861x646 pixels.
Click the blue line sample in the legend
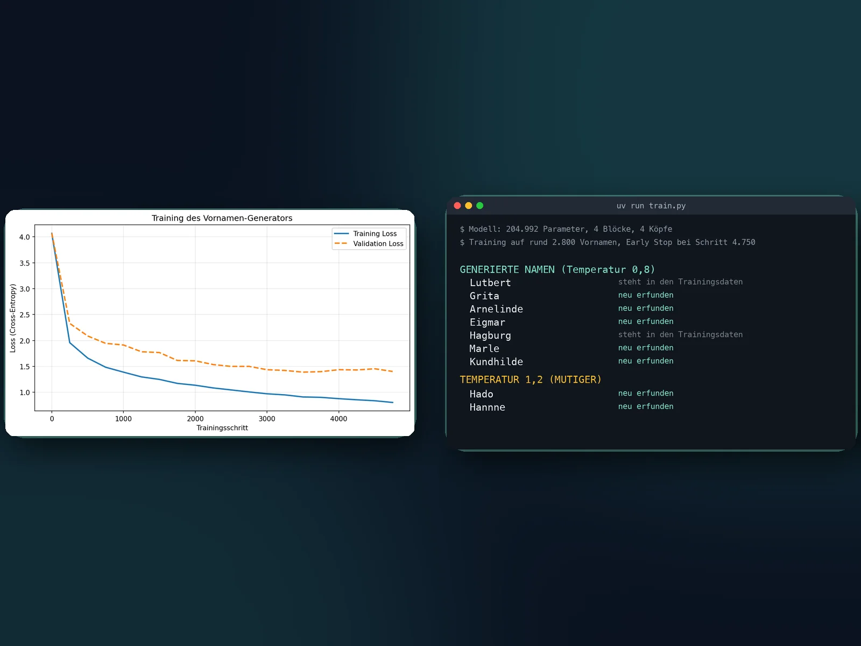341,234
